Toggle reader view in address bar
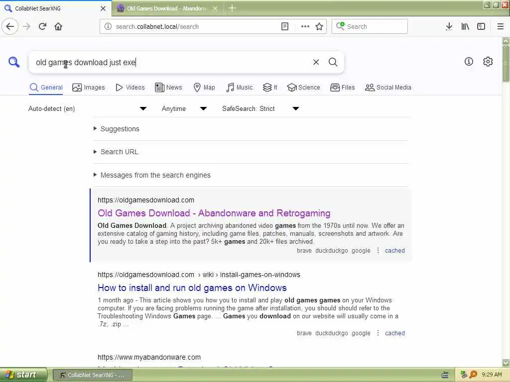510x382 pixels. click(284, 26)
